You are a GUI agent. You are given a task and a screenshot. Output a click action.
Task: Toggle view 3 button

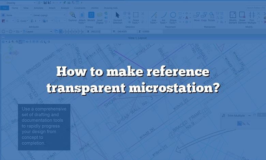coord(67,32)
